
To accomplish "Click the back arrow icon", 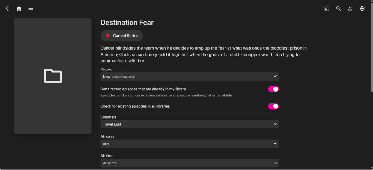I will point(7,8).
